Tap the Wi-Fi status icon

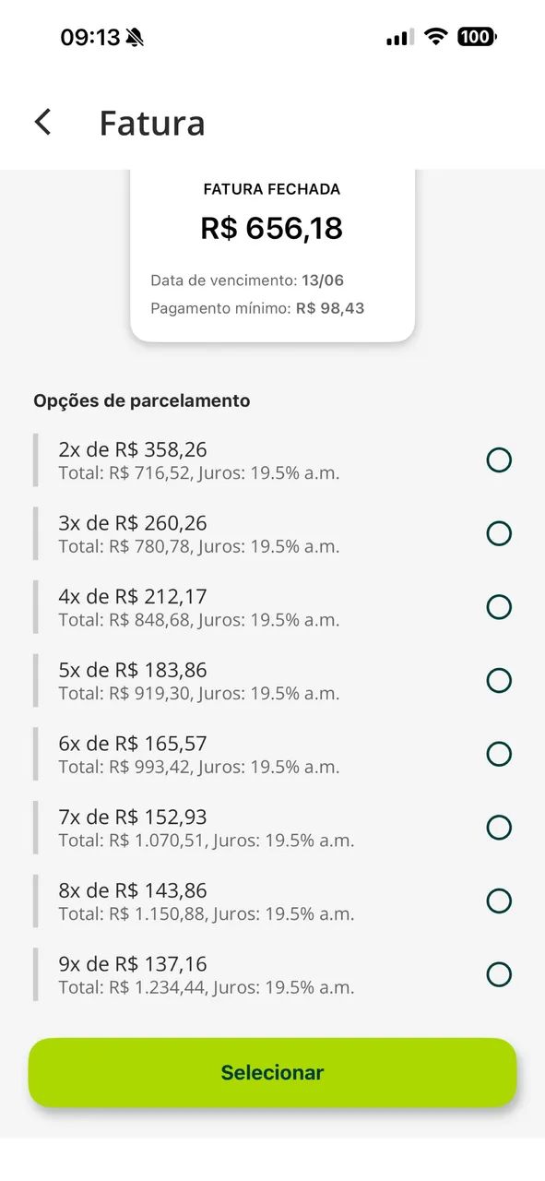436,37
